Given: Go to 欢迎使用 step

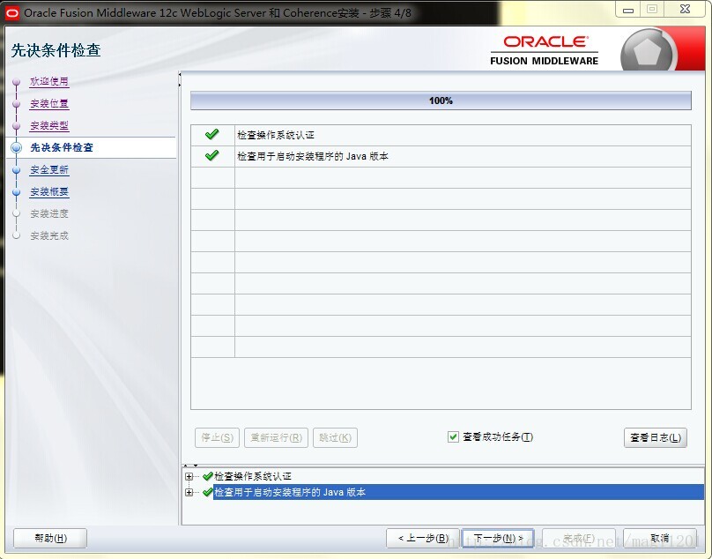Looking at the screenshot, I should (x=49, y=81).
